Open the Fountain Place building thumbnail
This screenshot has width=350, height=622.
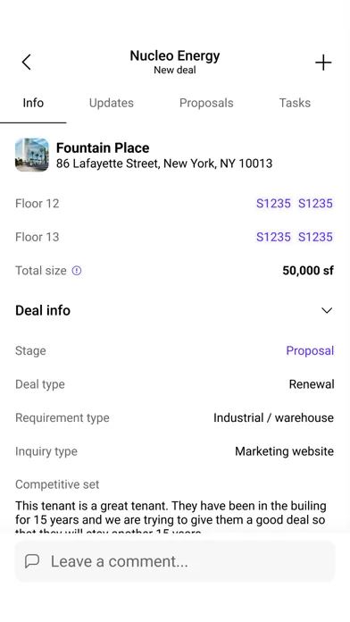tap(32, 155)
